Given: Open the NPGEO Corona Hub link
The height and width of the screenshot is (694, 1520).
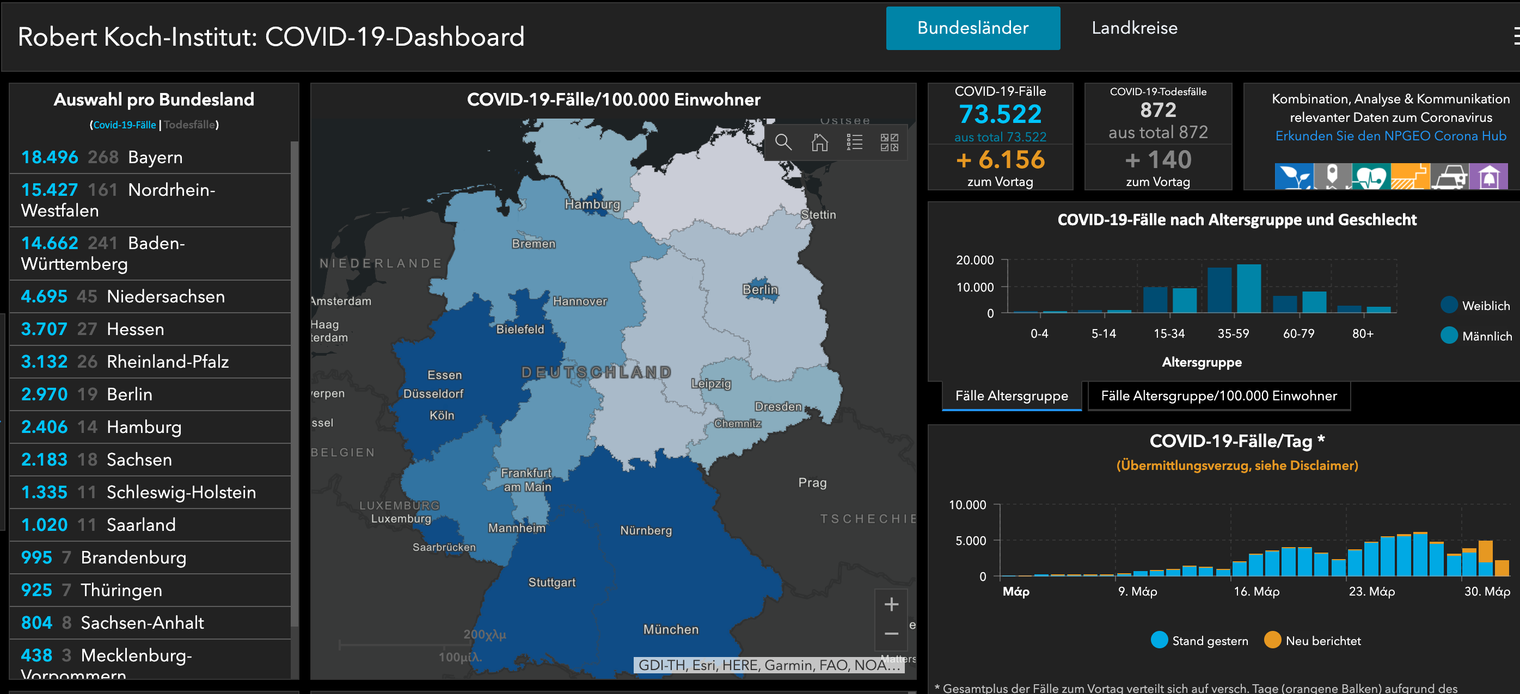Looking at the screenshot, I should pos(1390,135).
